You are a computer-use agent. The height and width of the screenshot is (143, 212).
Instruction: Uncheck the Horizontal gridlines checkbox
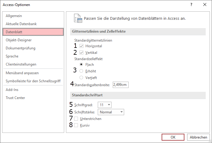[81, 46]
